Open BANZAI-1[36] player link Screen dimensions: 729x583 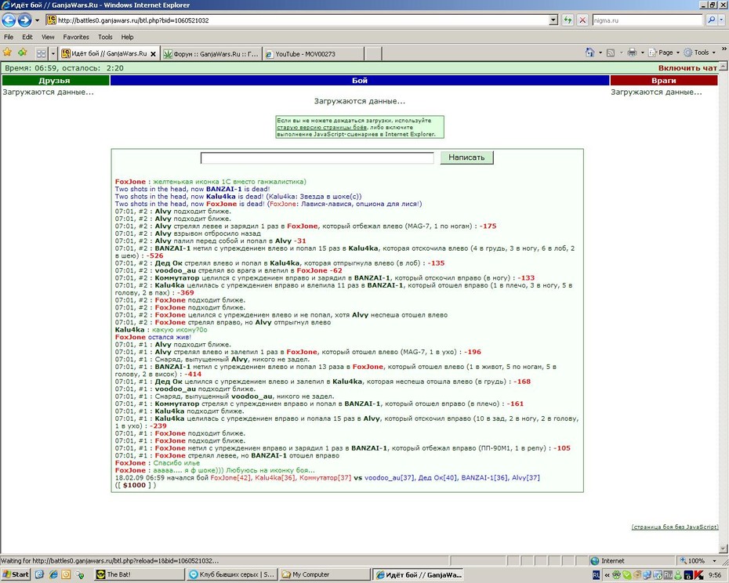pos(484,477)
